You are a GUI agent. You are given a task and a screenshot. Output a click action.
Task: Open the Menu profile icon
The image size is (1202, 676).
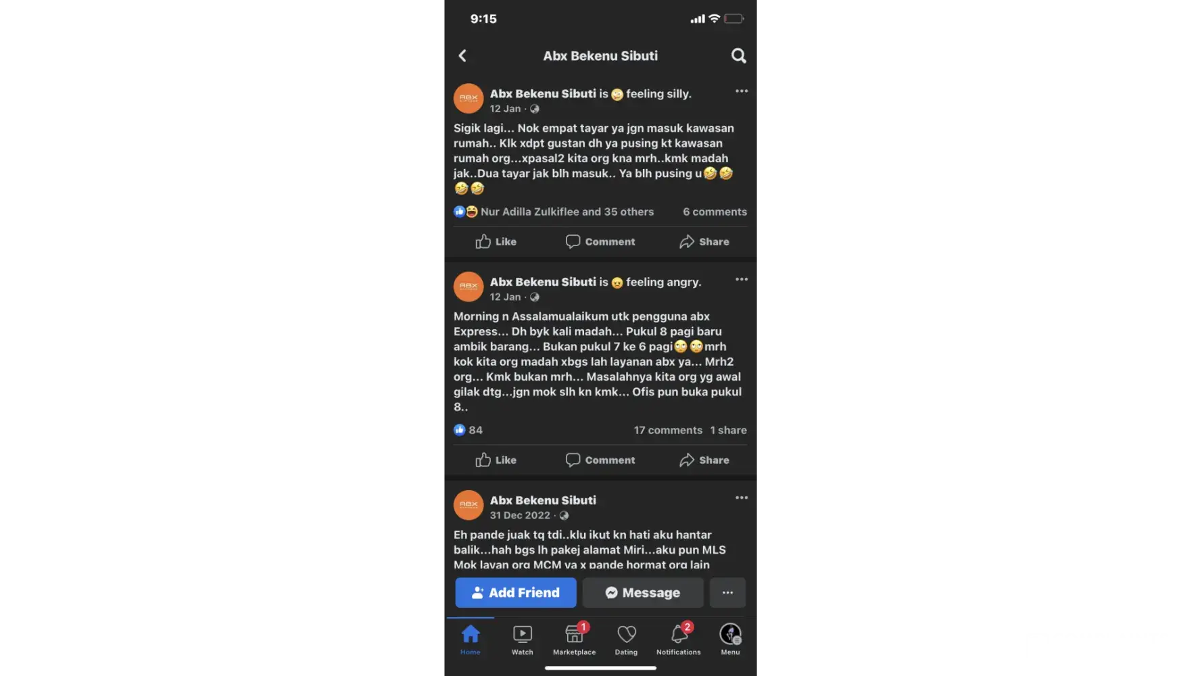click(x=730, y=639)
